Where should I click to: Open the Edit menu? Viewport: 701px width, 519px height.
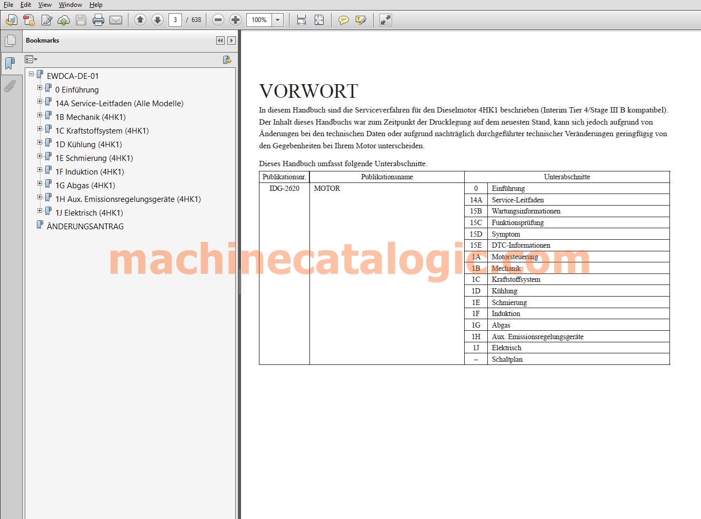point(26,5)
